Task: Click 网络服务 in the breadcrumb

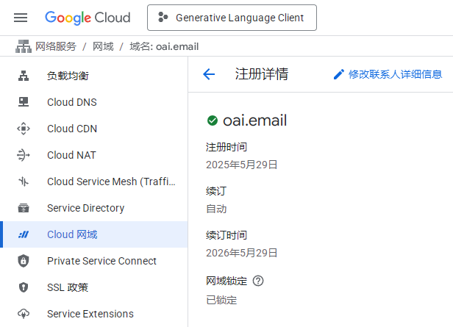Action: point(56,46)
